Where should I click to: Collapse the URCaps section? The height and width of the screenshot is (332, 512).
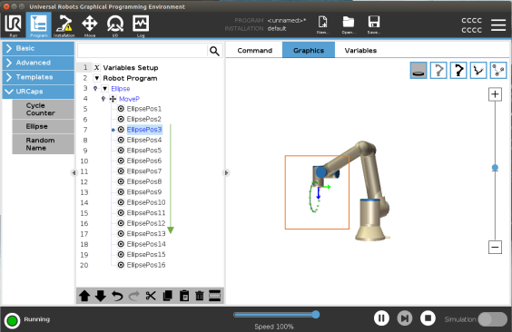tap(38, 92)
